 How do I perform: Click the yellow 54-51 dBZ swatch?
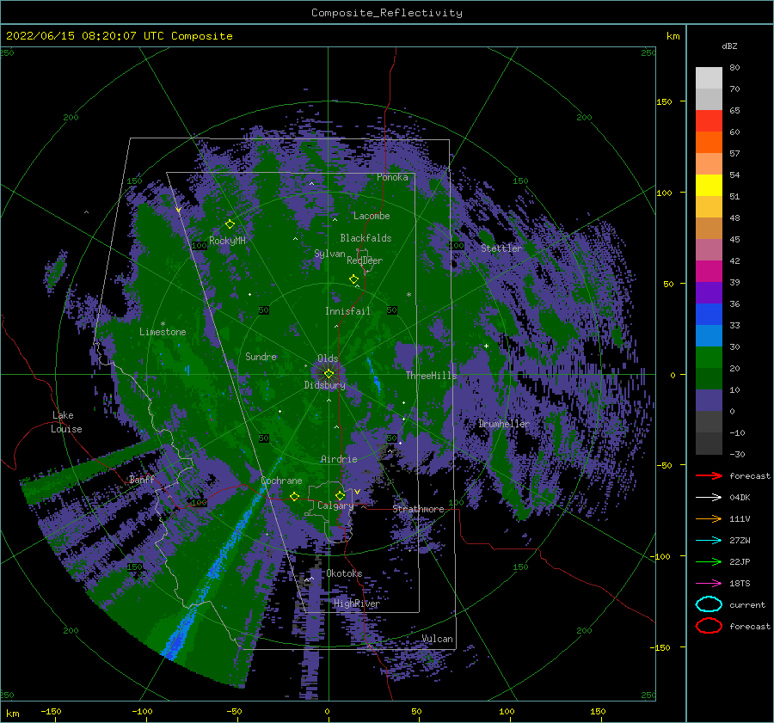click(709, 186)
